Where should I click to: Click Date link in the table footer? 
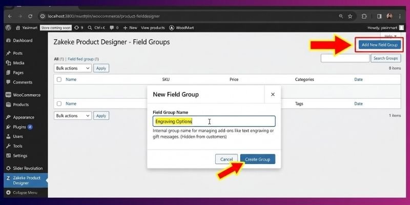click(x=358, y=104)
